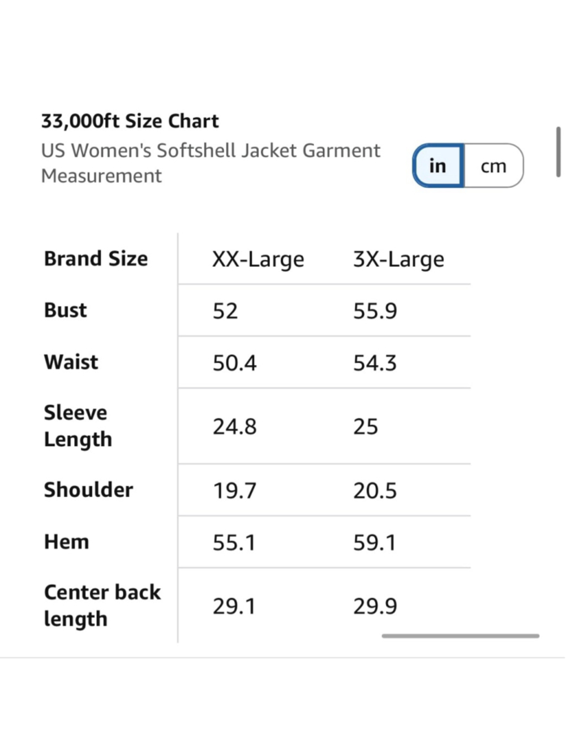Click the 3X-Large bust value 55.9

pyautogui.click(x=375, y=311)
